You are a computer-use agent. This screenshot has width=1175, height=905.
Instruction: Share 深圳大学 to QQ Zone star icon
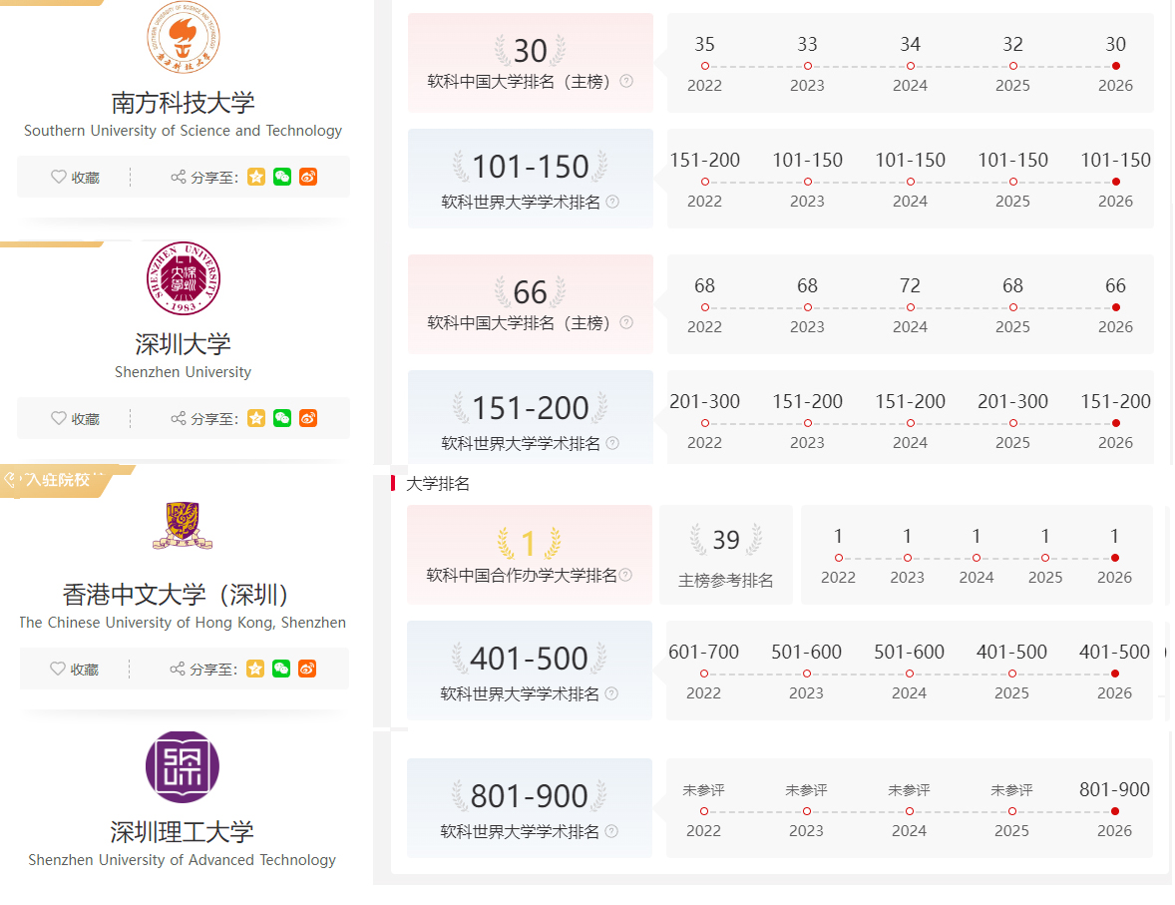tap(256, 418)
